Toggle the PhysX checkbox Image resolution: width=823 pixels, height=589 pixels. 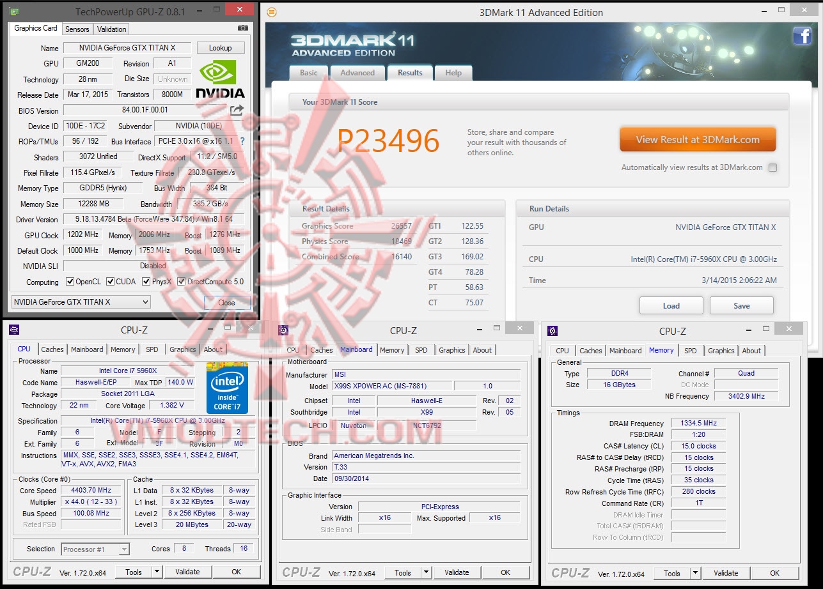point(146,282)
